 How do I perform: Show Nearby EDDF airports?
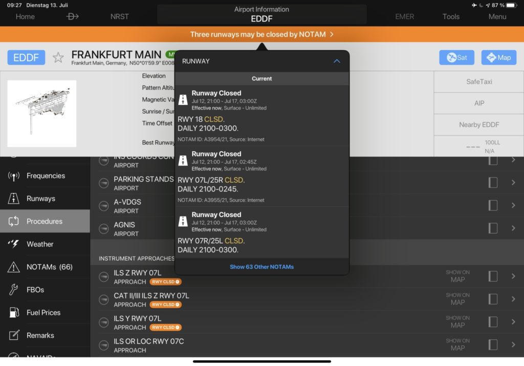pos(479,125)
